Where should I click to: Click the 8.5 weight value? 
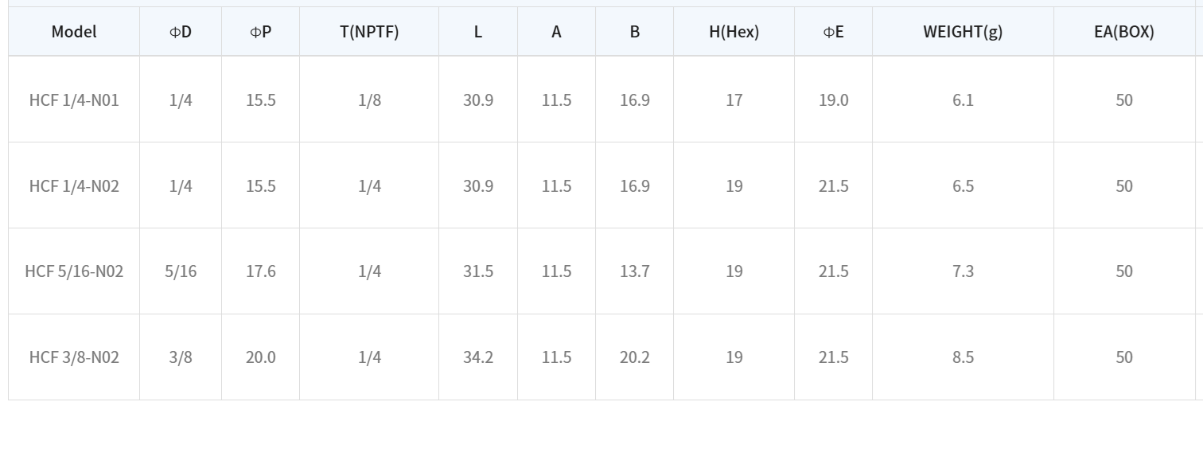tap(963, 357)
